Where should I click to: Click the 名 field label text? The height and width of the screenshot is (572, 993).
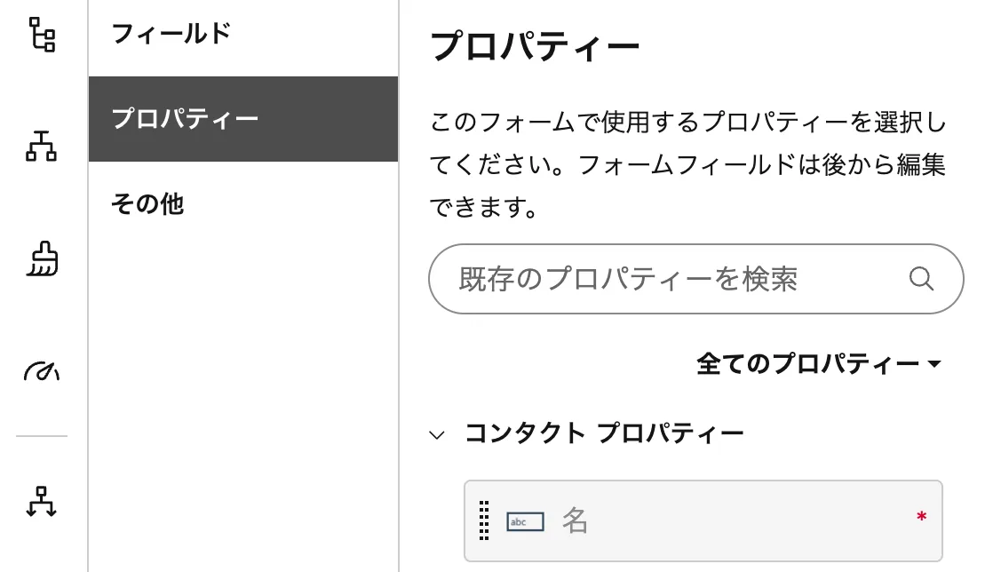coord(576,521)
